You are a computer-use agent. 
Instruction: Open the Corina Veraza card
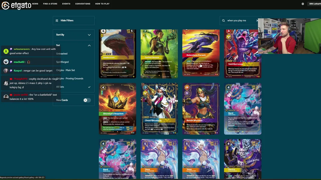(x=159, y=54)
